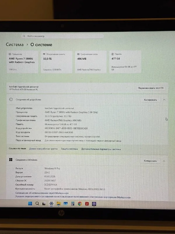Click OS build value 26200.9457
175x234 pixels.
click(50, 180)
